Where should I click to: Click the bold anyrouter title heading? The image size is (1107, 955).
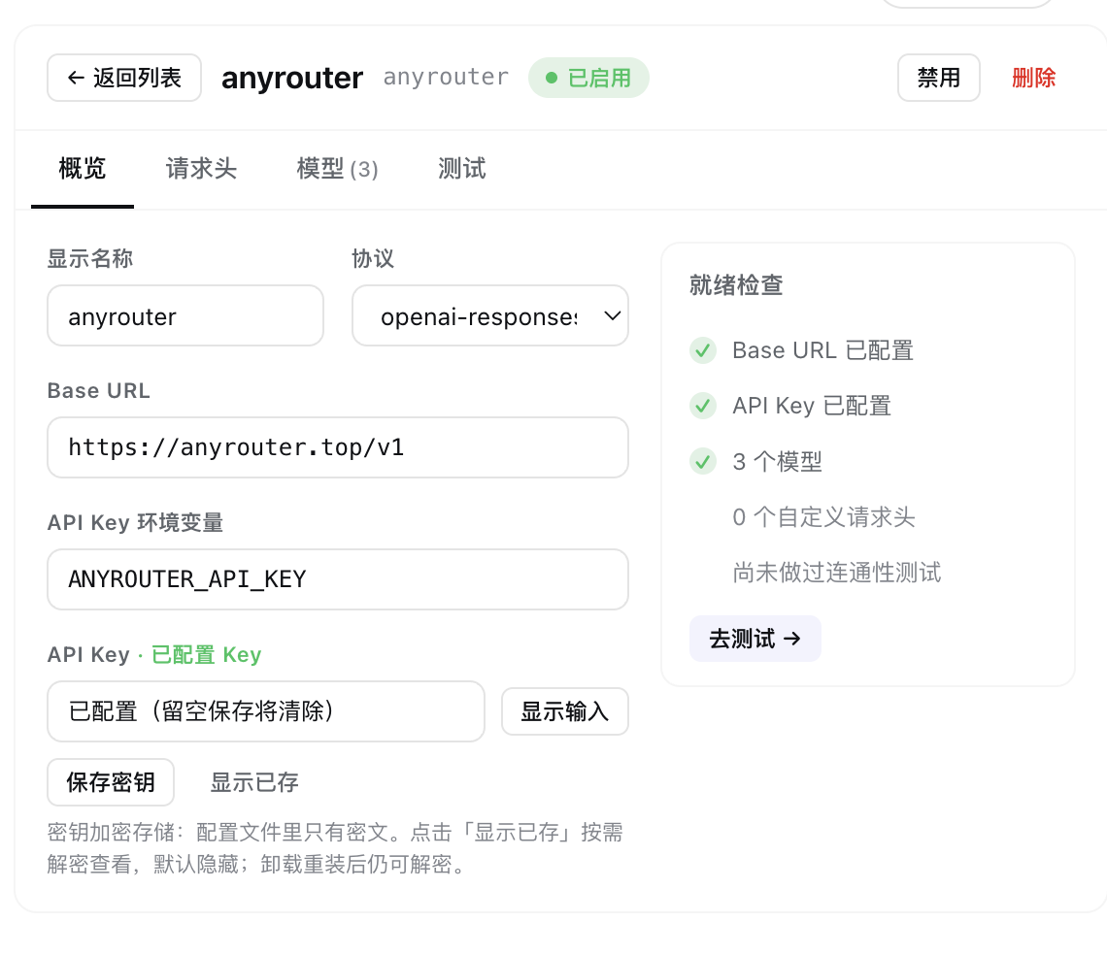292,78
